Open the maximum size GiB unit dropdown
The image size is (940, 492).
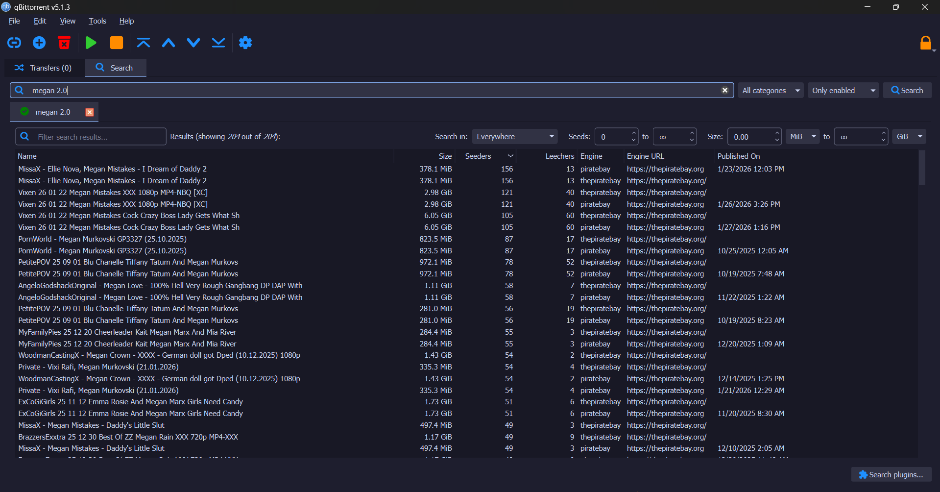click(x=909, y=137)
